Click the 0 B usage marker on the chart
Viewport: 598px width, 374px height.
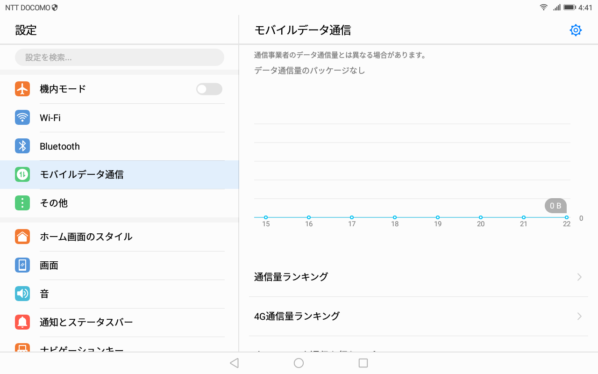pos(555,206)
